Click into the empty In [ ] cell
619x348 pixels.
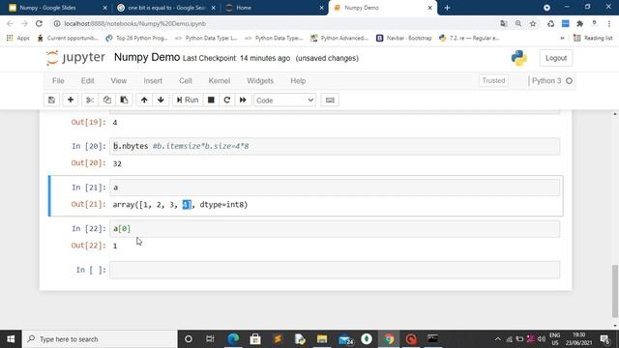point(335,270)
